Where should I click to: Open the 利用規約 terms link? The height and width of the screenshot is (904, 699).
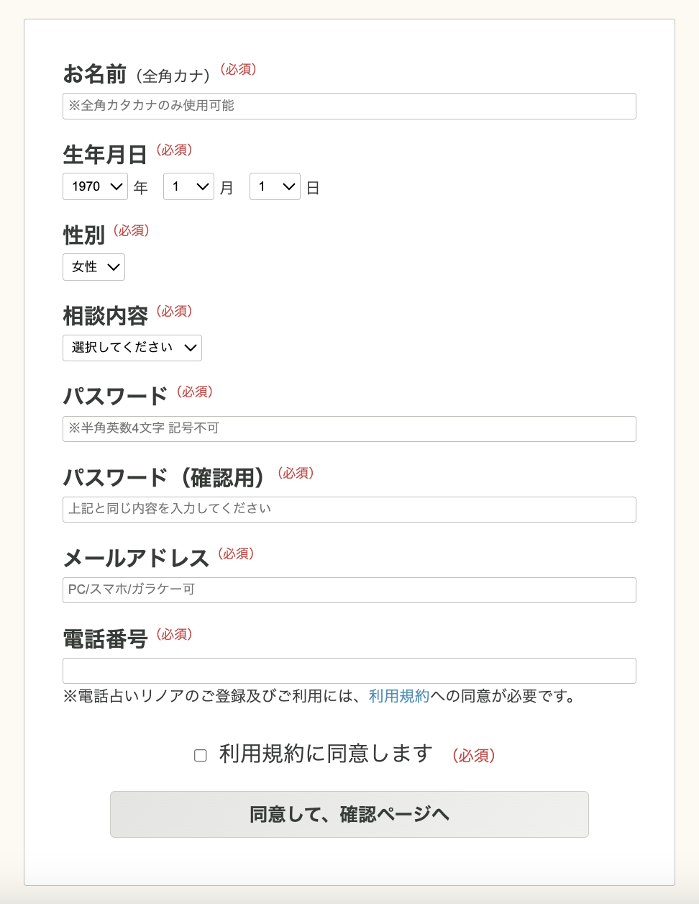pos(398,696)
